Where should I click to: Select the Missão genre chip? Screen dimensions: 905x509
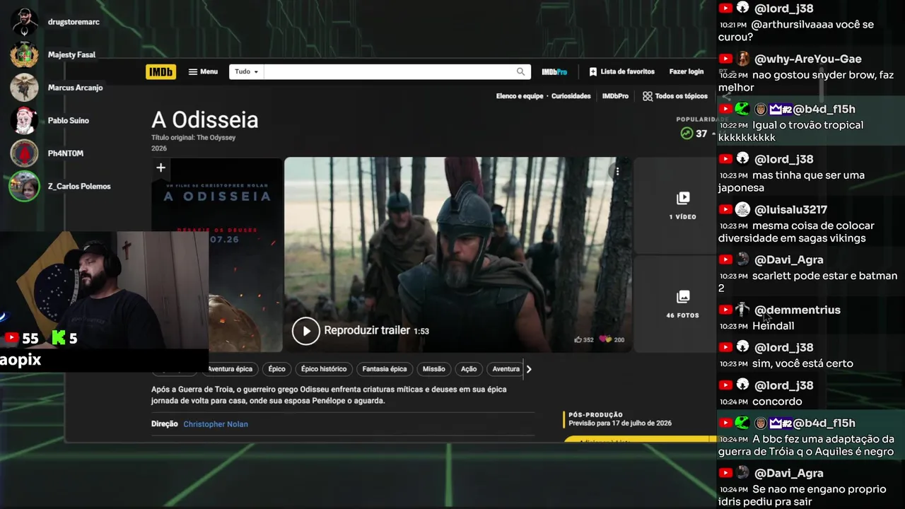coord(434,369)
